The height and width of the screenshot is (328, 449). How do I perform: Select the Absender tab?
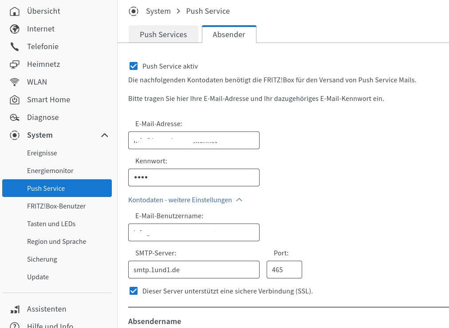229,35
